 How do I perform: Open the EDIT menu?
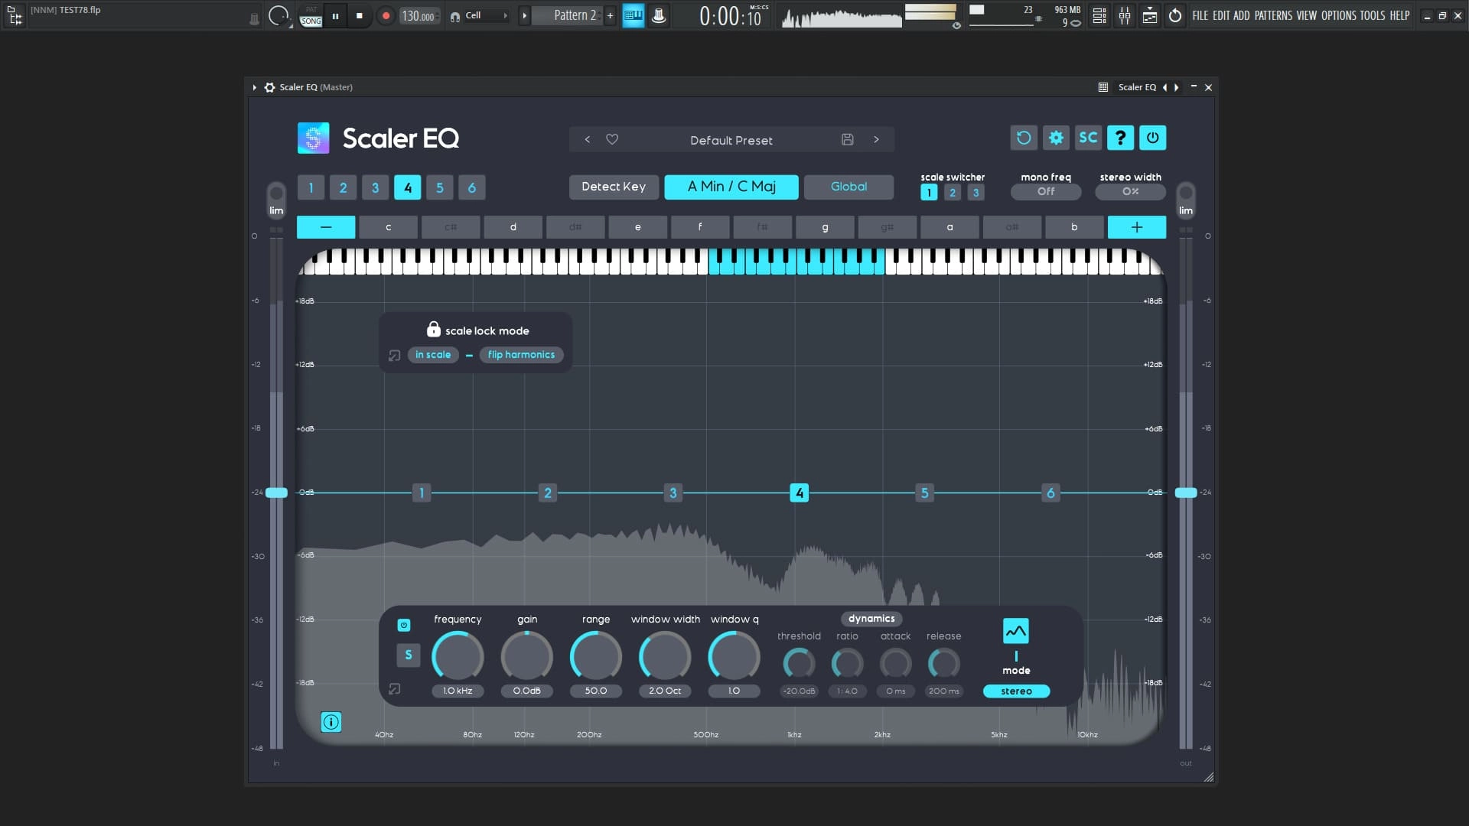pos(1221,15)
